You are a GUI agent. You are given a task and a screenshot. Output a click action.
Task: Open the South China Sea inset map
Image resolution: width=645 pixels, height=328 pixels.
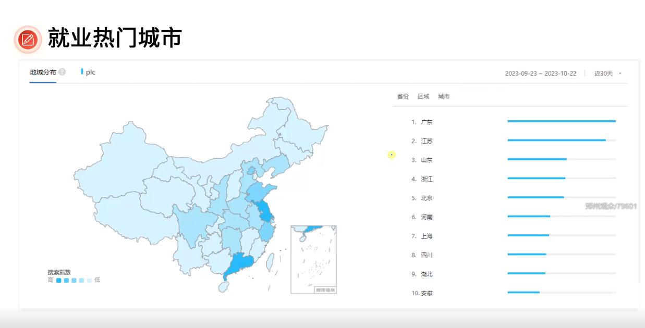pyautogui.click(x=313, y=259)
